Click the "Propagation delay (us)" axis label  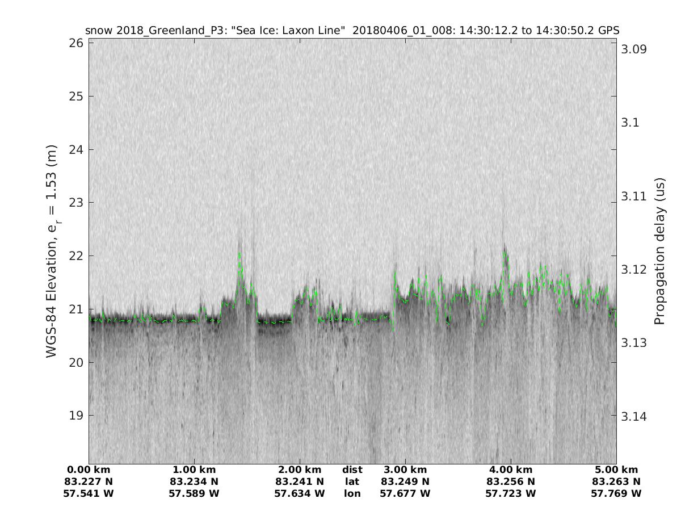pos(659,250)
